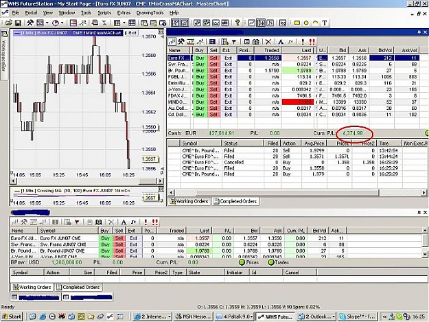The image size is (429, 322).
Task: Select the yellow arc drawing tool
Action: coord(315,23)
